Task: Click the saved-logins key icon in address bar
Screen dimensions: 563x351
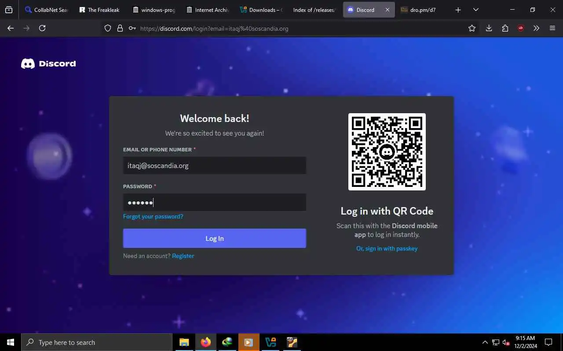Action: click(x=132, y=28)
